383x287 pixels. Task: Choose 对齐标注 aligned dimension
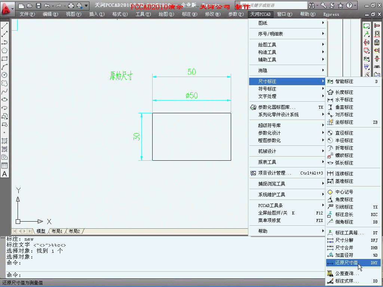tap(353, 115)
